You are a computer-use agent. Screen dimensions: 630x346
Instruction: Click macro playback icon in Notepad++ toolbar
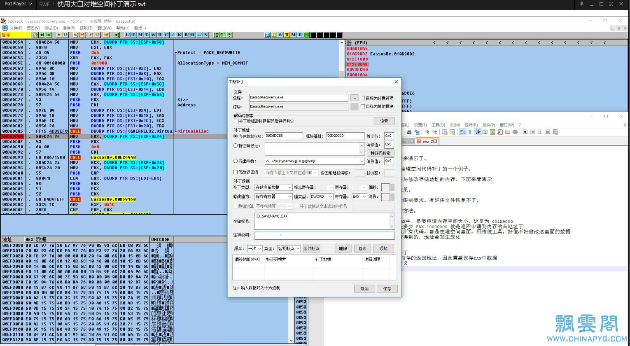[x=540, y=132]
